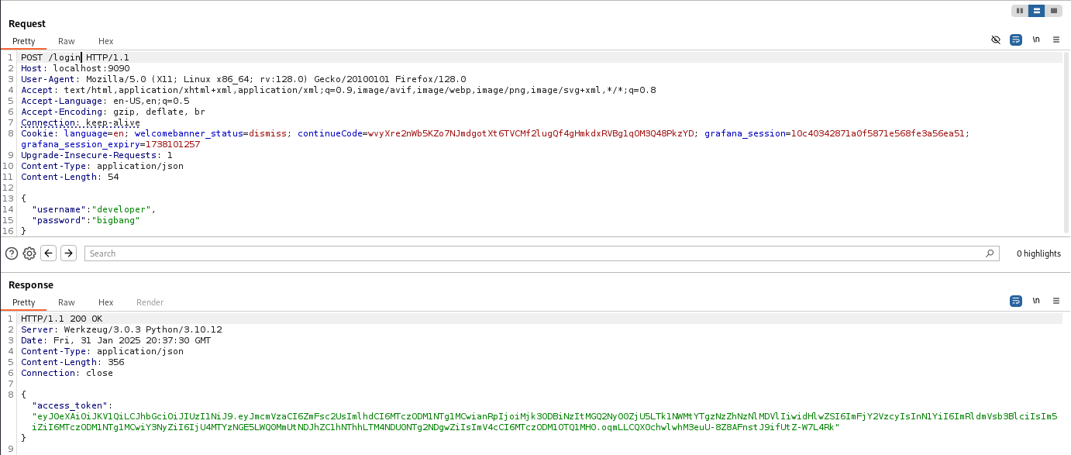Open the Hex tab in Response

[106, 302]
